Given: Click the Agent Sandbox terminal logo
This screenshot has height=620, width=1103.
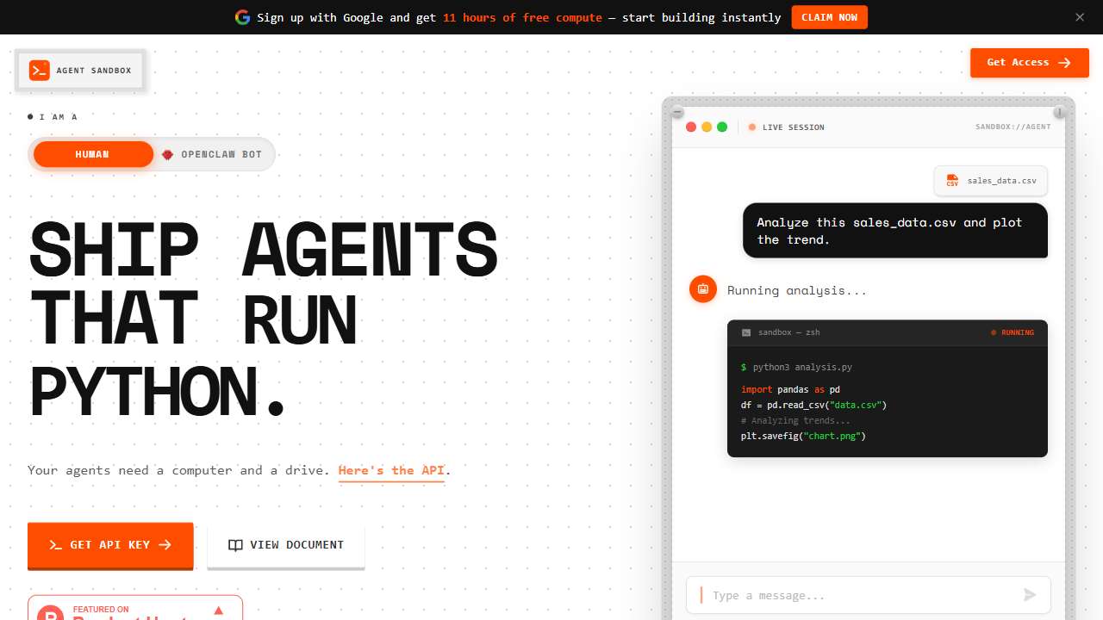Looking at the screenshot, I should click(39, 70).
